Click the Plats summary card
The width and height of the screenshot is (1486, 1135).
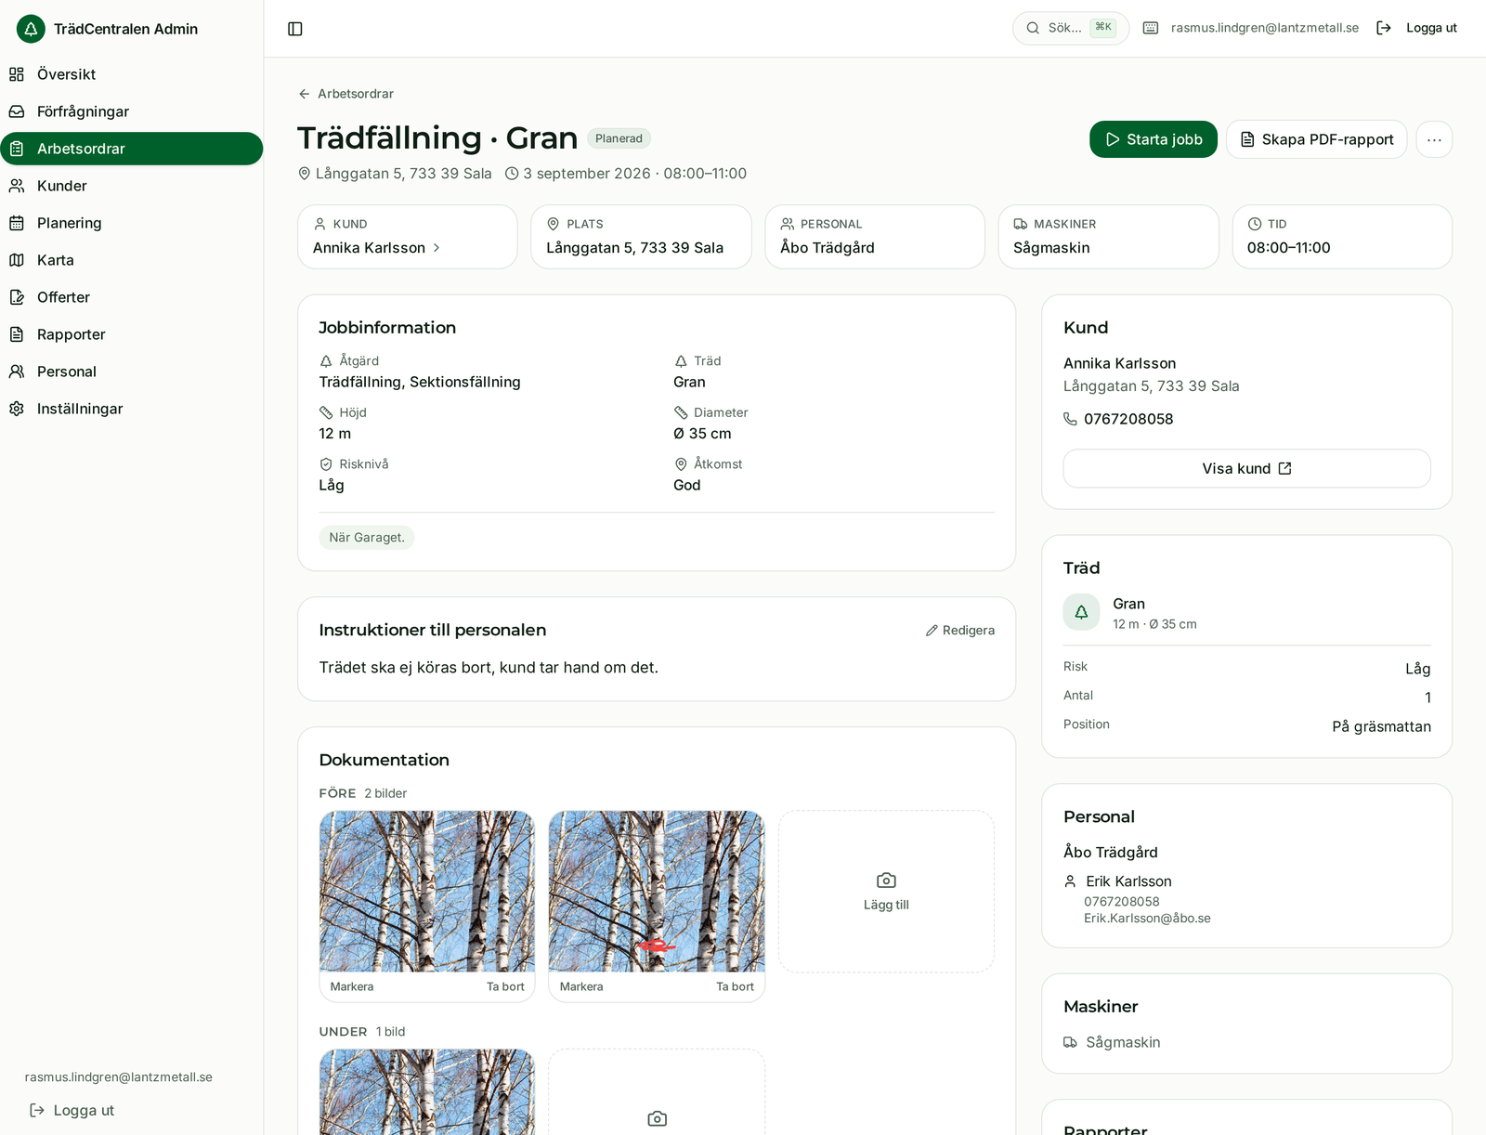pos(641,237)
